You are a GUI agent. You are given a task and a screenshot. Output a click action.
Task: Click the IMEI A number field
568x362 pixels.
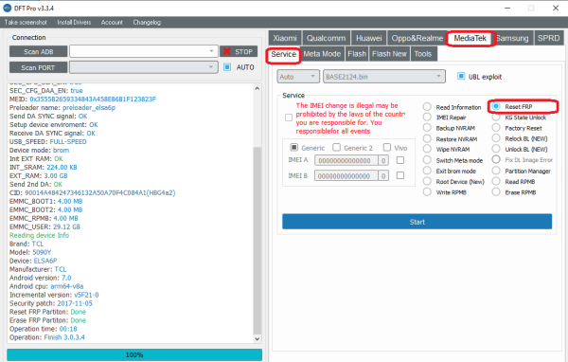pos(346,160)
